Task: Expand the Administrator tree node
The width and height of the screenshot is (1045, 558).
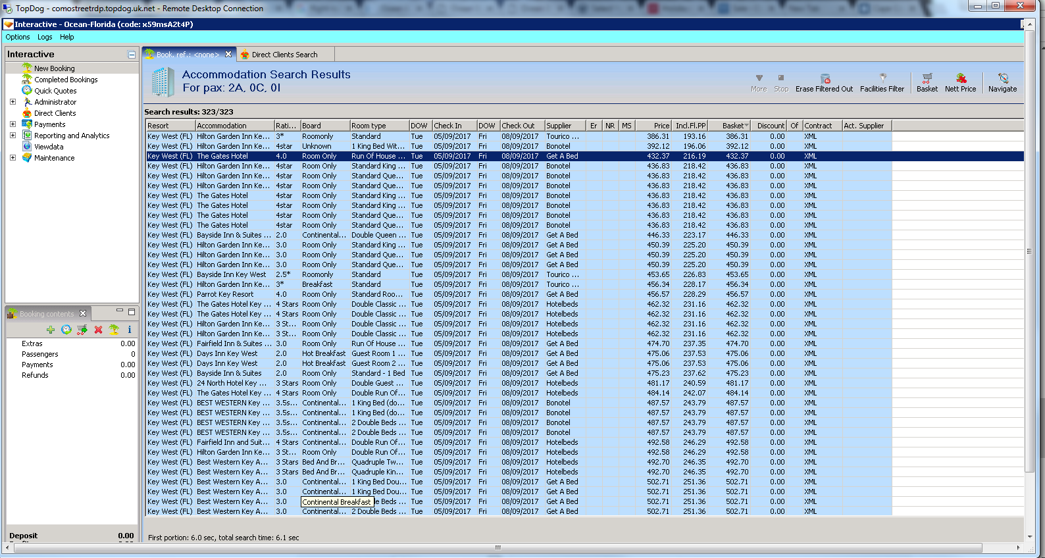Action: (x=13, y=102)
